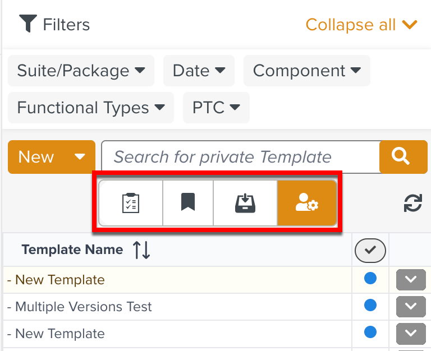Click the New button
The image size is (431, 351).
coord(51,157)
